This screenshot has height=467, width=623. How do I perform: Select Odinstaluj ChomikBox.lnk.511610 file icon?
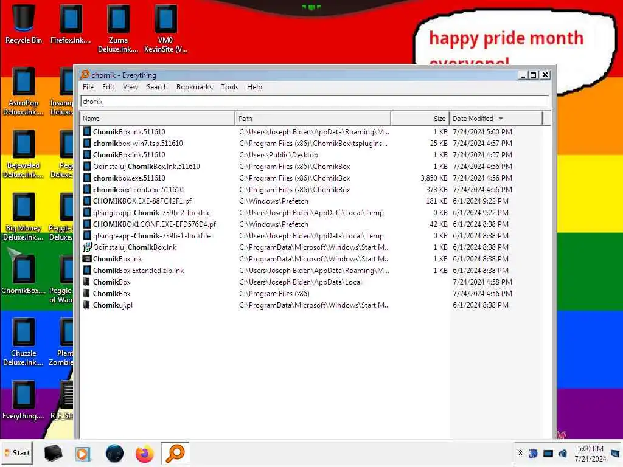tap(86, 167)
